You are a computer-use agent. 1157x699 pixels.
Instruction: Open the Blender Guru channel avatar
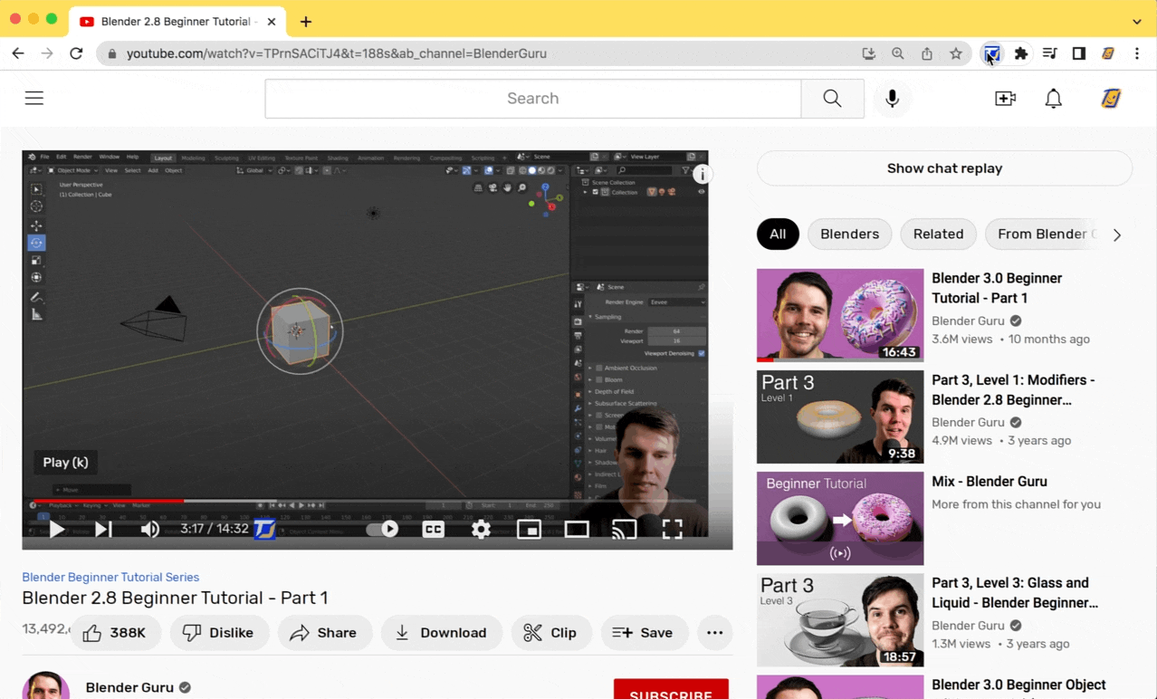click(45, 685)
